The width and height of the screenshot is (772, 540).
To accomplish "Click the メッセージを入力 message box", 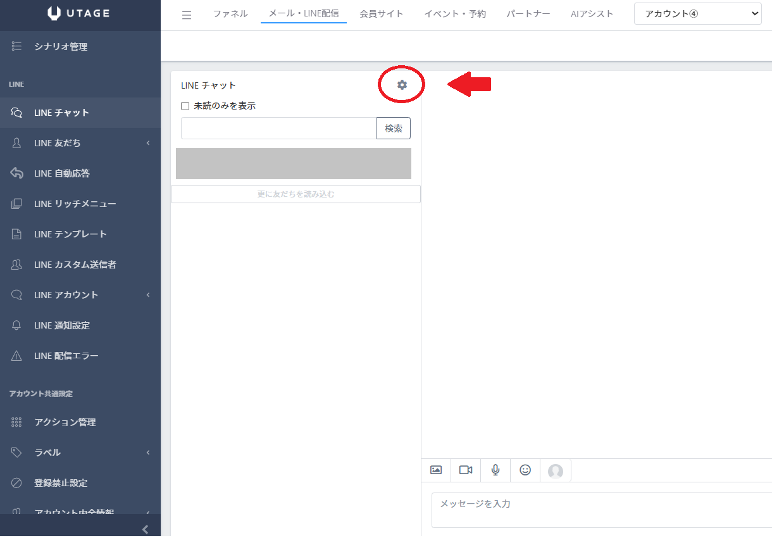I will tap(602, 510).
